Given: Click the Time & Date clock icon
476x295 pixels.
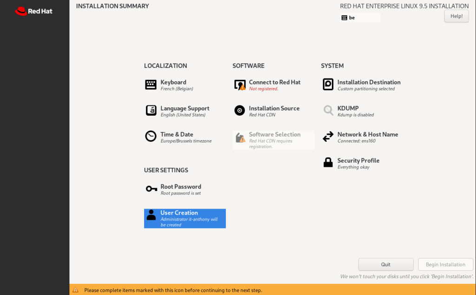Looking at the screenshot, I should [151, 137].
